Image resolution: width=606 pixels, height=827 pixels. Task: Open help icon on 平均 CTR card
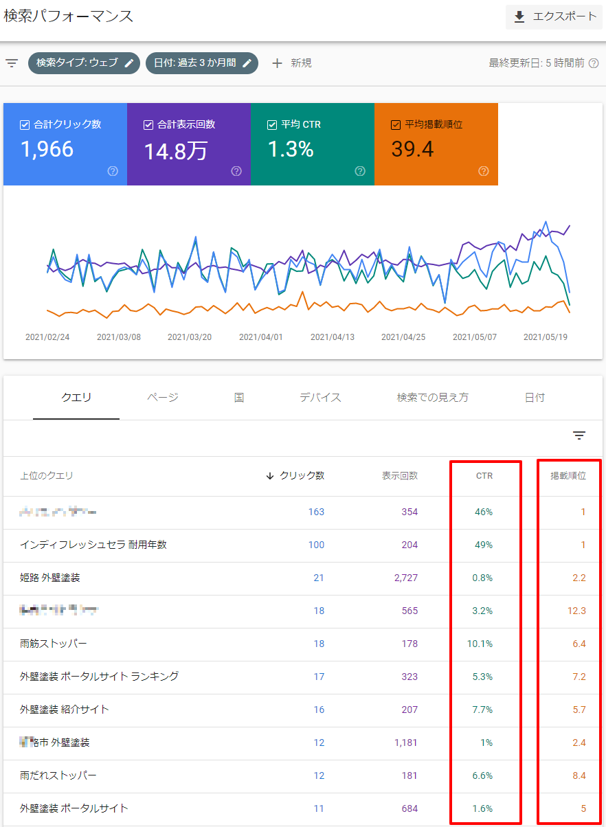(x=360, y=171)
